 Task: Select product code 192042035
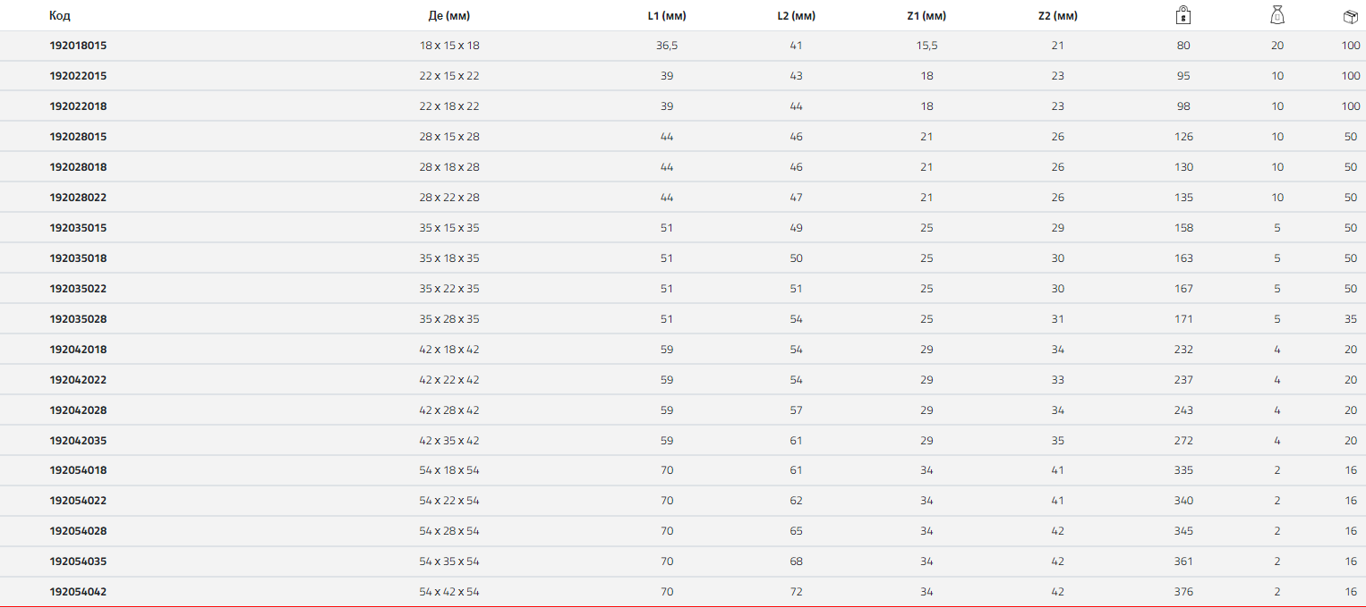click(78, 441)
